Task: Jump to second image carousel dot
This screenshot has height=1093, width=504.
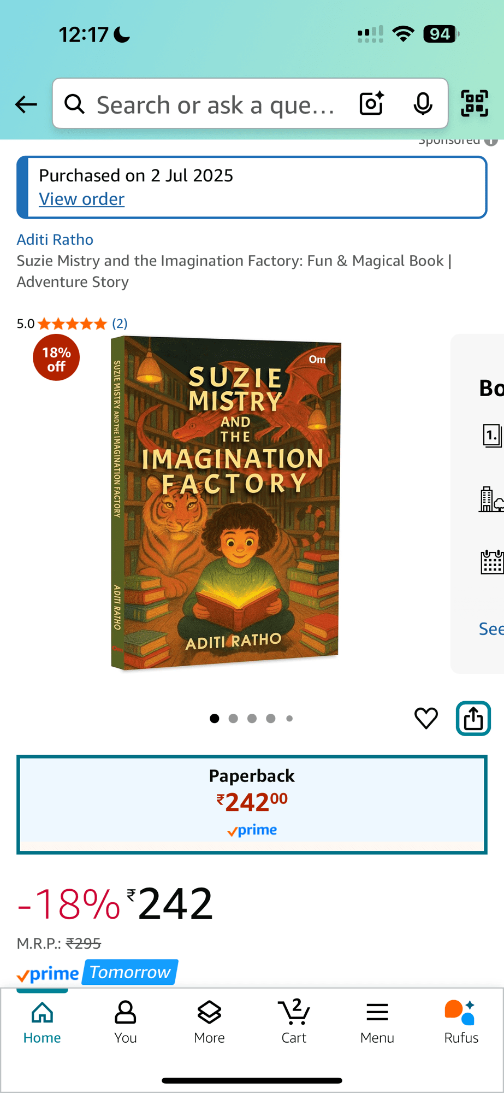Action: click(x=233, y=719)
